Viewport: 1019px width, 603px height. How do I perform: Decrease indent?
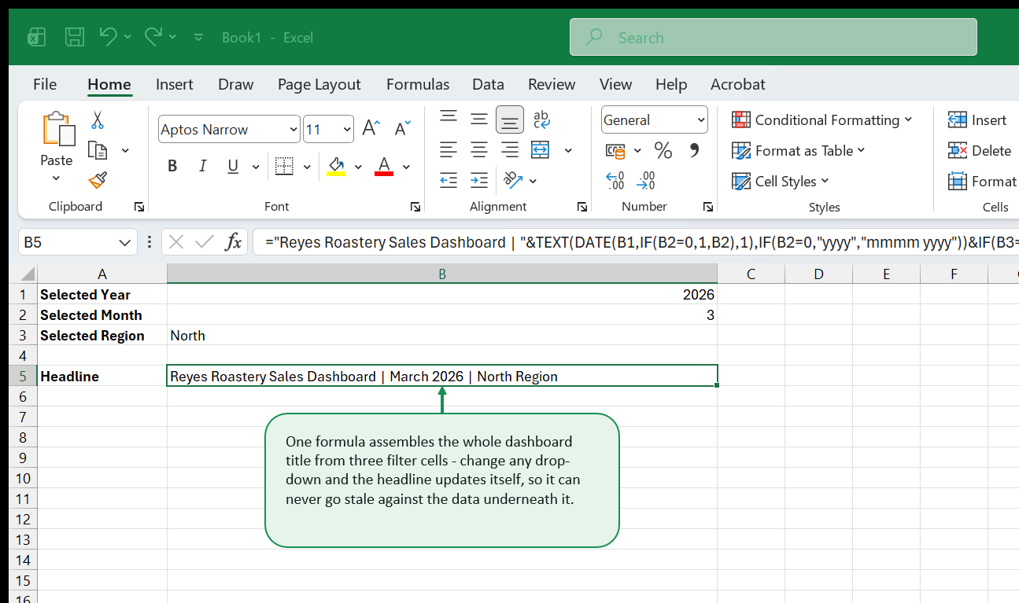click(449, 180)
